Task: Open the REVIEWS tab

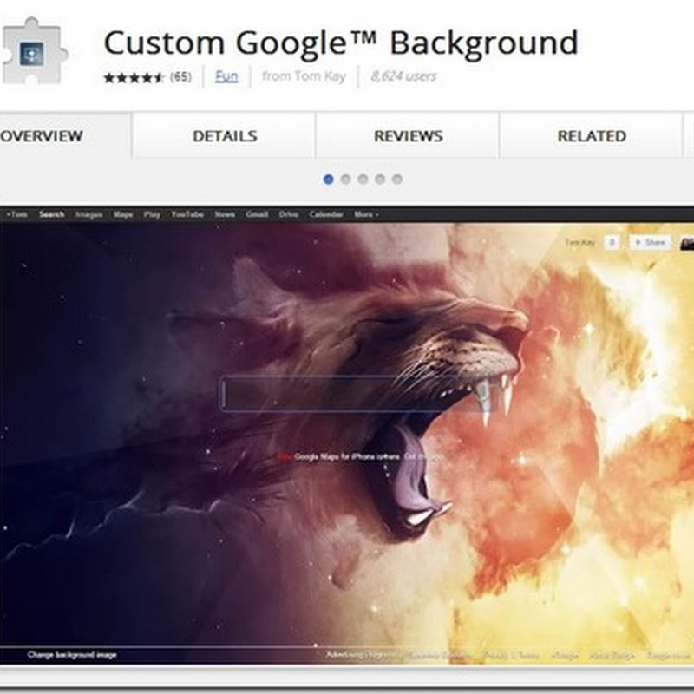Action: (x=408, y=135)
